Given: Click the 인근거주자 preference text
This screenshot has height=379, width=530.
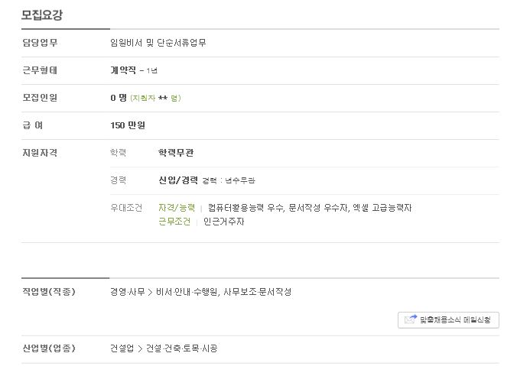Looking at the screenshot, I should 224,222.
